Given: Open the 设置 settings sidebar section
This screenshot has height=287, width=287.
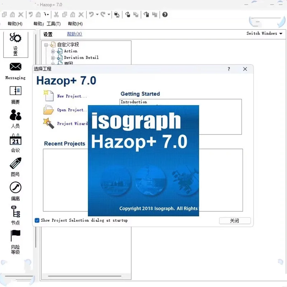Looking at the screenshot, I should coord(15,44).
